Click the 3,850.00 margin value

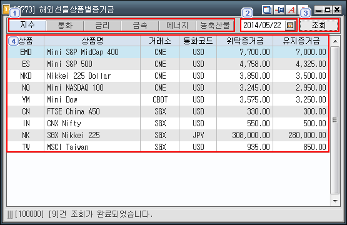254,76
